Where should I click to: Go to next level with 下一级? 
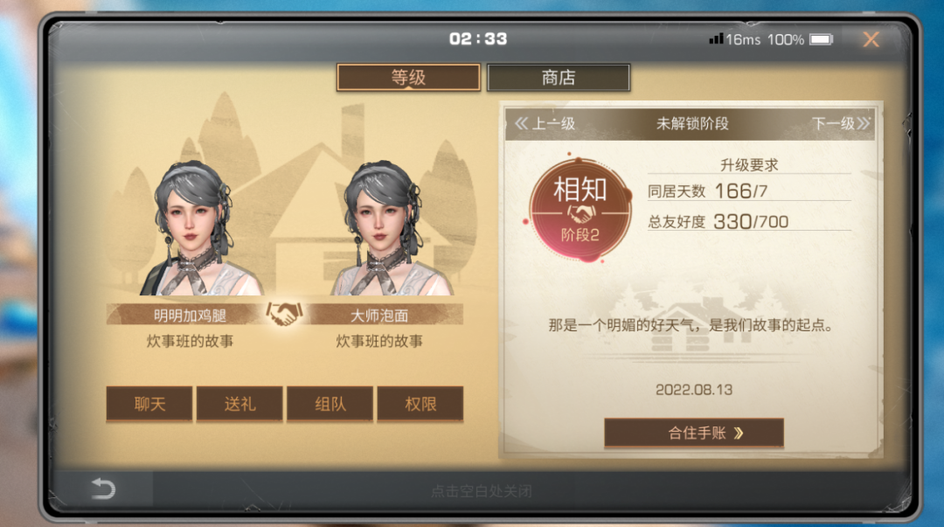click(x=841, y=123)
